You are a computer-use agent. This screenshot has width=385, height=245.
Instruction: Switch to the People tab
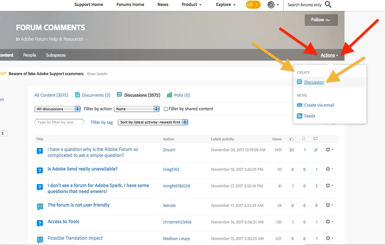pyautogui.click(x=30, y=55)
